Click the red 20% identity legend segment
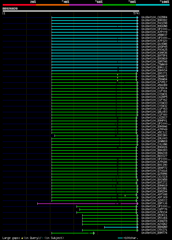172x240 pixels. point(19,5)
